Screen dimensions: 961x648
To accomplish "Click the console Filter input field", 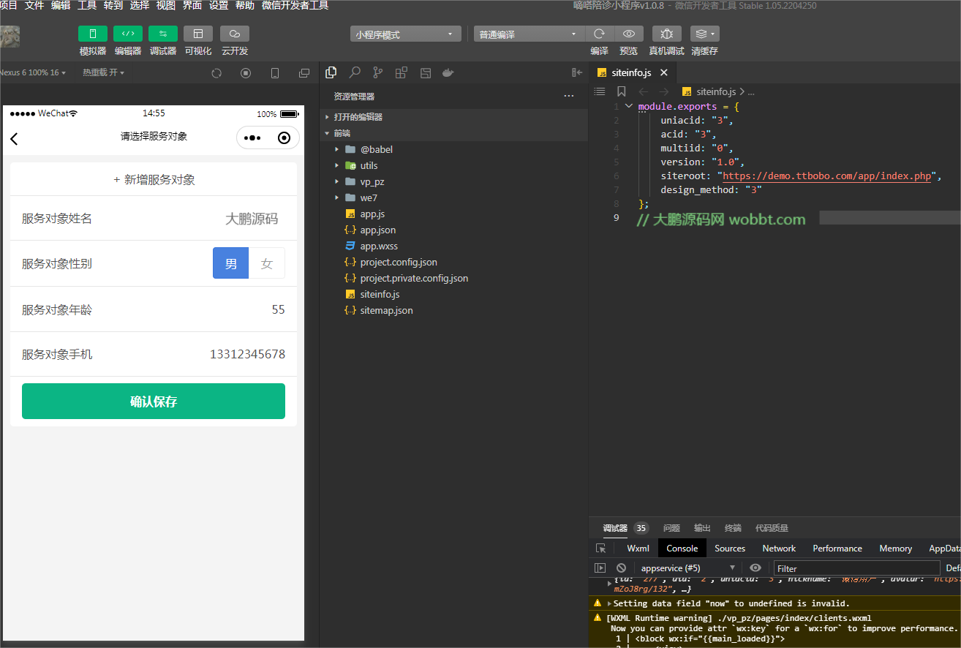I will [856, 568].
